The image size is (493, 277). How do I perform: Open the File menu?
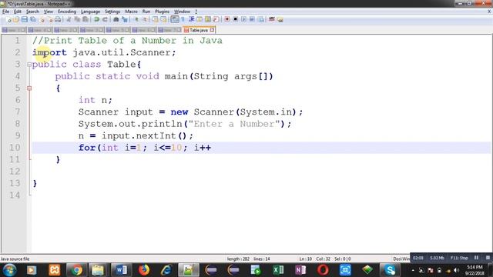(x=5, y=12)
